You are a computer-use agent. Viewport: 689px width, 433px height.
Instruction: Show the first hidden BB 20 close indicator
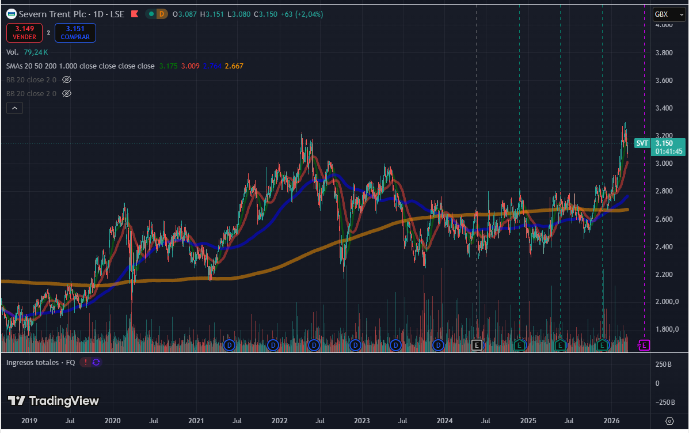point(67,79)
